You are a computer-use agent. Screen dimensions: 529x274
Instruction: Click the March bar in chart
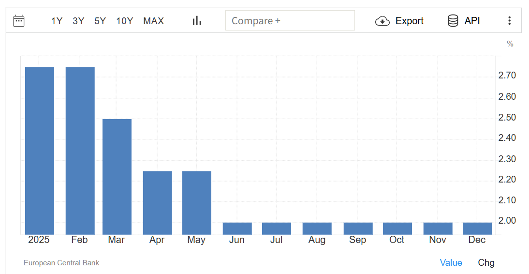click(x=117, y=177)
